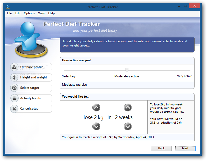This screenshot has width=207, height=161.
Task: Go to Edit base profile step
Action: 31,67
